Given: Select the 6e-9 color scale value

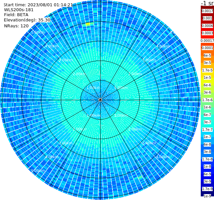Looking at the screenshot, I should [207, 174].
